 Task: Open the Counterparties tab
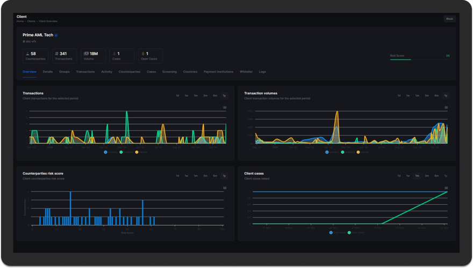[130, 72]
